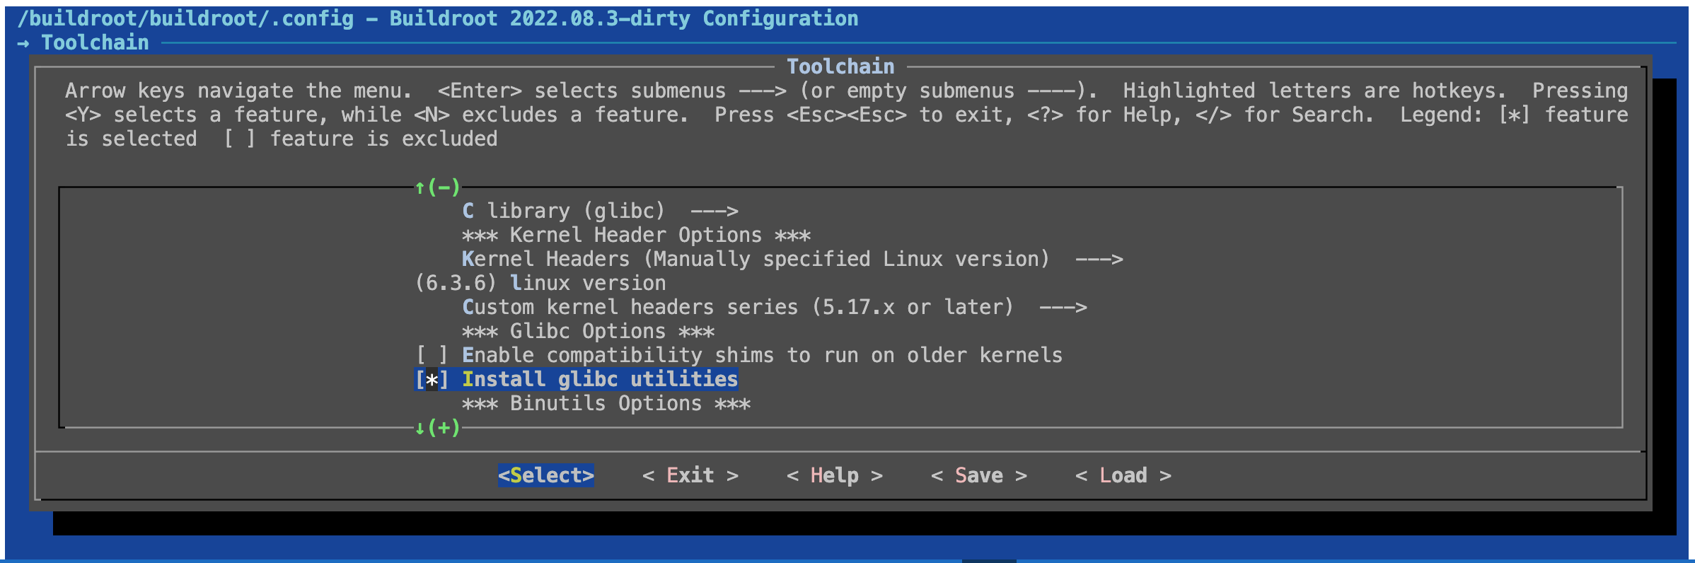Viewport: 1695px width, 563px height.
Task: Select Glibc Options comment line
Action: coord(588,331)
